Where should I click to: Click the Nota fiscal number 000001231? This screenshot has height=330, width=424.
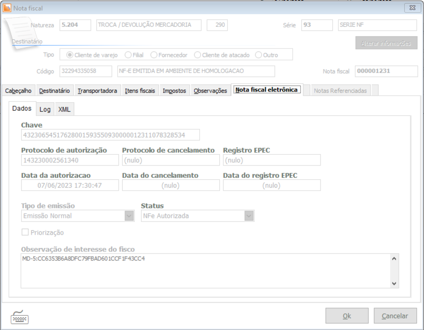[386, 71]
